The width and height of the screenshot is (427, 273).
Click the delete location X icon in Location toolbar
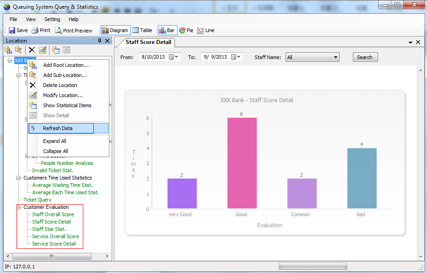pyautogui.click(x=32, y=50)
